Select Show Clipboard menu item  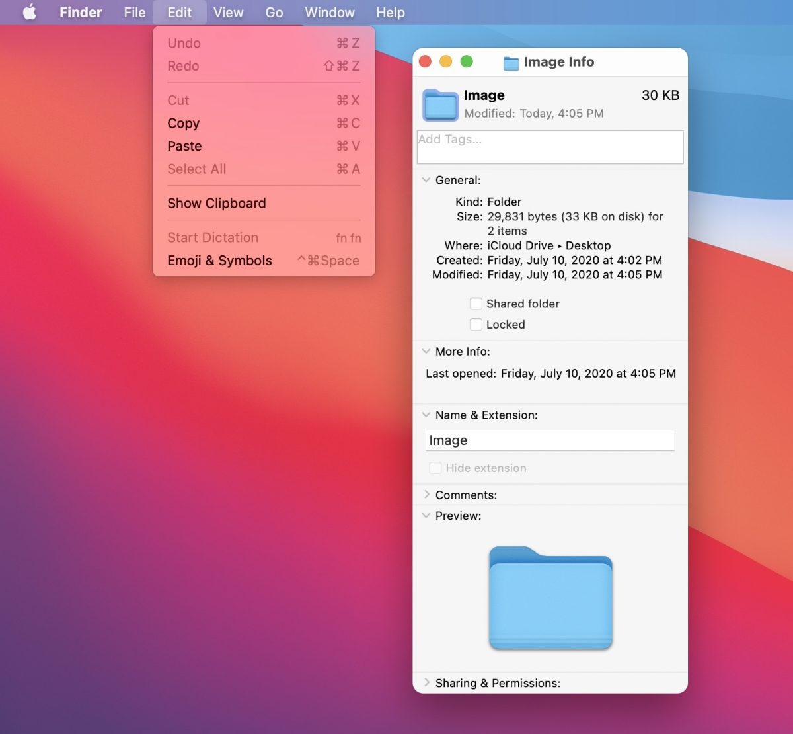tap(217, 204)
